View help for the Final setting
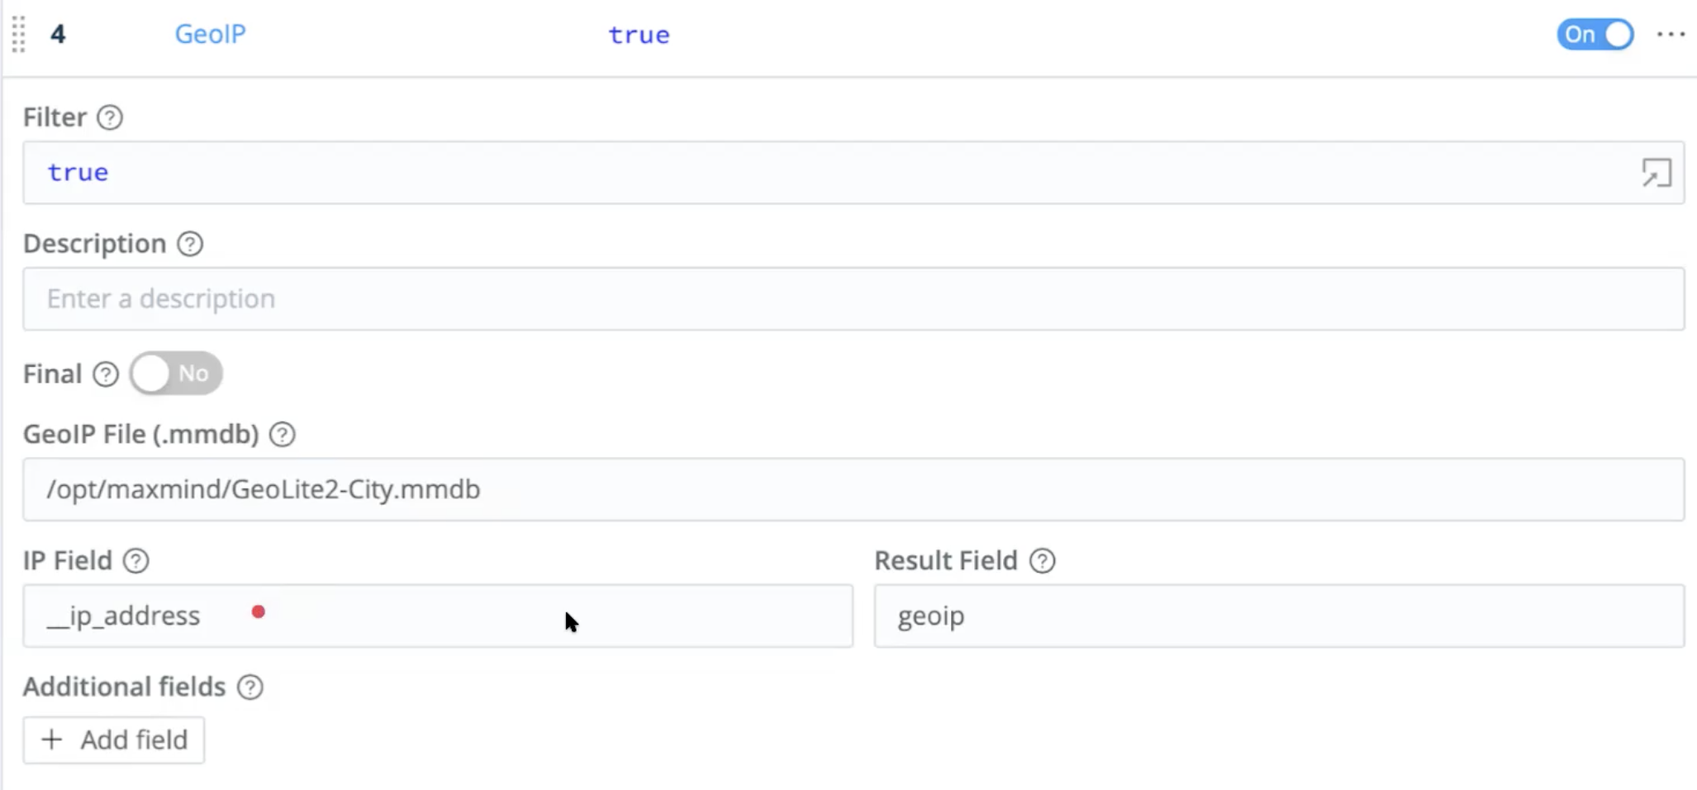Viewport: 1697px width, 790px height. tap(106, 374)
